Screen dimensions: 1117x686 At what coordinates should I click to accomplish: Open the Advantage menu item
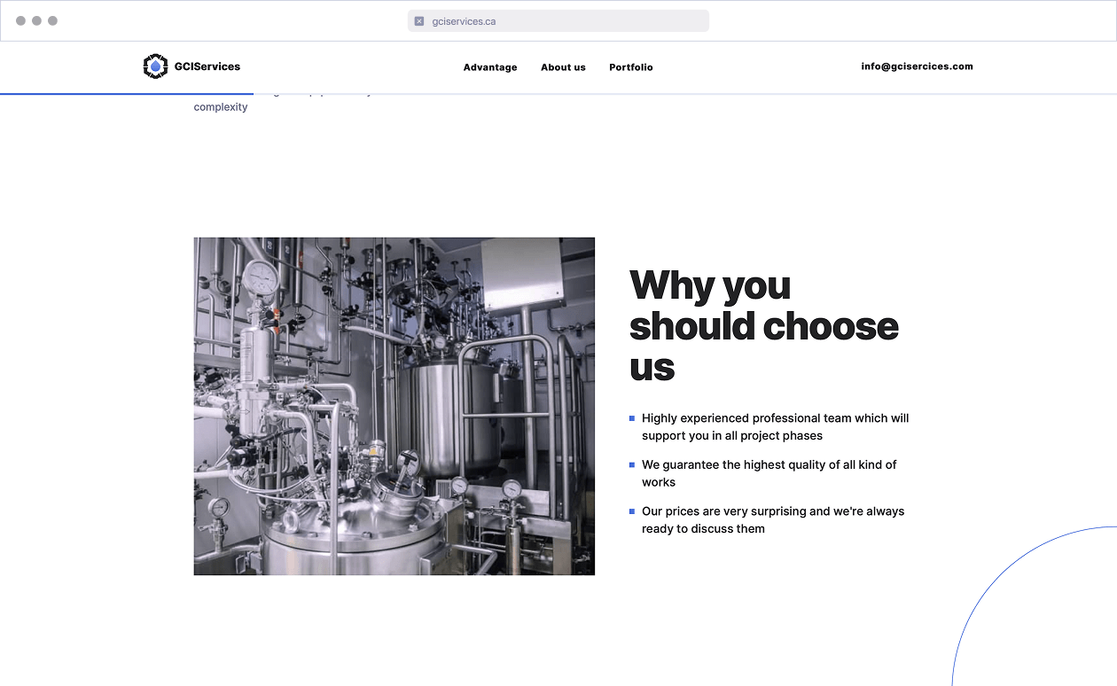coord(490,67)
